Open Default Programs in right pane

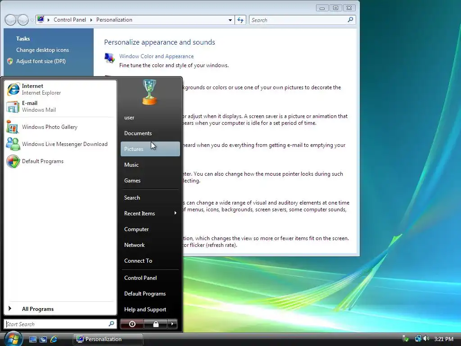(150, 294)
